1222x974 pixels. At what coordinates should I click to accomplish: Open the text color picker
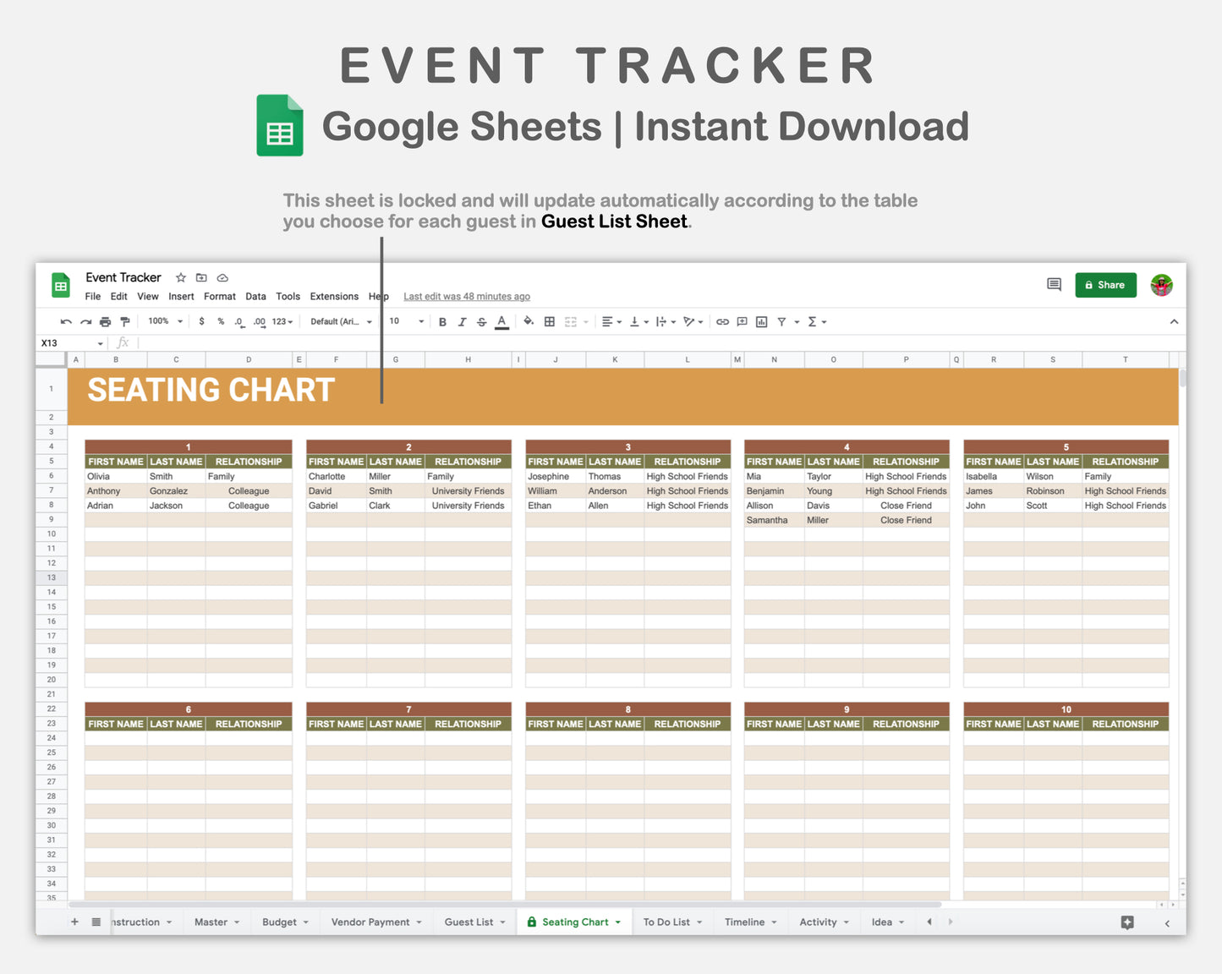501,321
